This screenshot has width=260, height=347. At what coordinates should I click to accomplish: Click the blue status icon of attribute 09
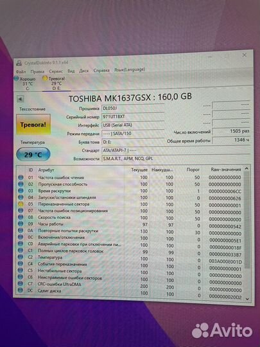[21, 224]
